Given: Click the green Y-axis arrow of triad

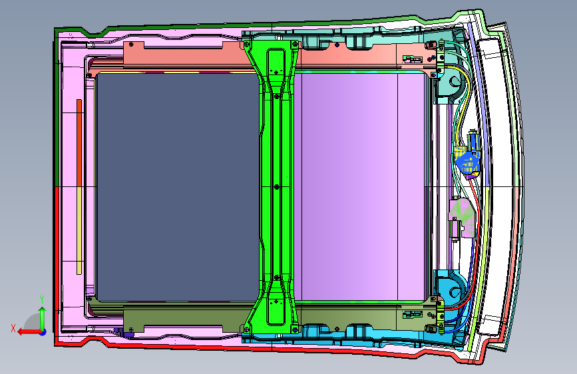Looking at the screenshot, I should point(43,319).
